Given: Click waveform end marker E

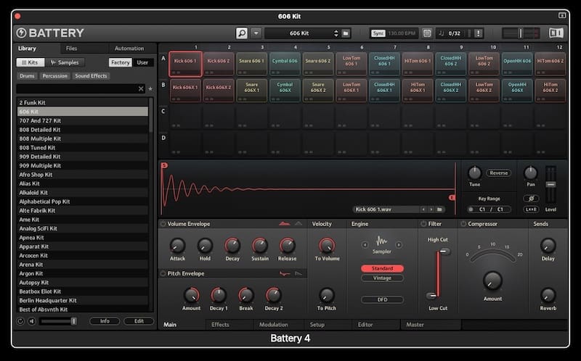Looking at the screenshot, I should tap(452, 198).
